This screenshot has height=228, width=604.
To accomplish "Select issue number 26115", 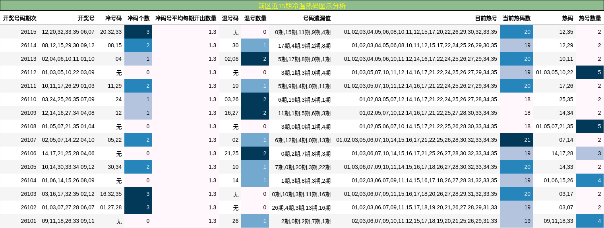I will pos(29,32).
